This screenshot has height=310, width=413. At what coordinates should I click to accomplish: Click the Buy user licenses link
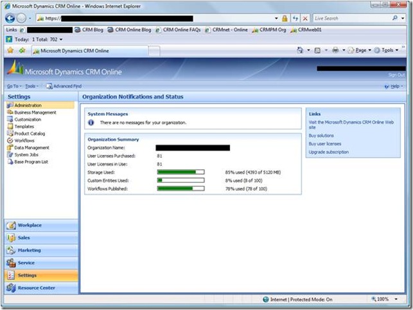click(x=325, y=144)
